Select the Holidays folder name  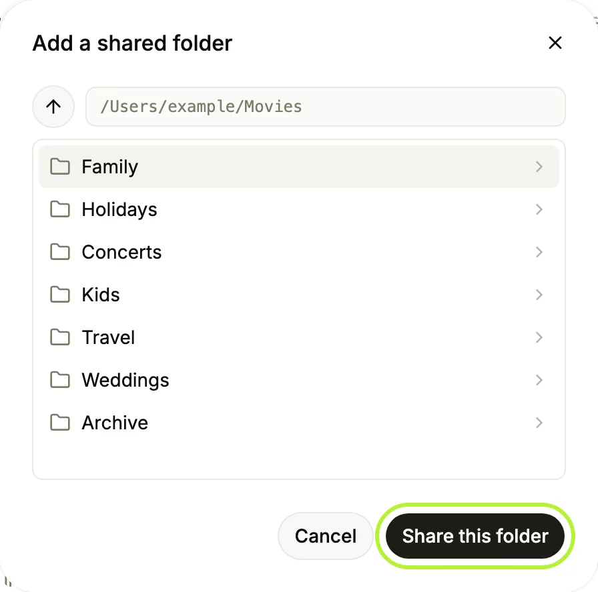pyautogui.click(x=119, y=209)
